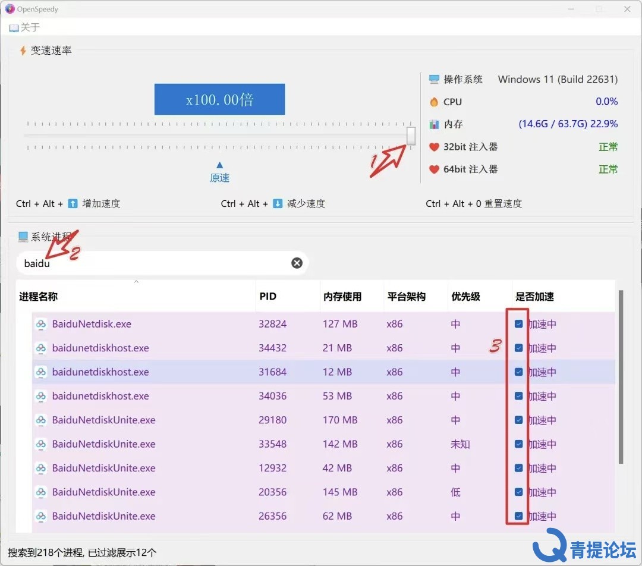Click the 是否加速 column header
Screen dimensions: 642x566
(564, 296)
